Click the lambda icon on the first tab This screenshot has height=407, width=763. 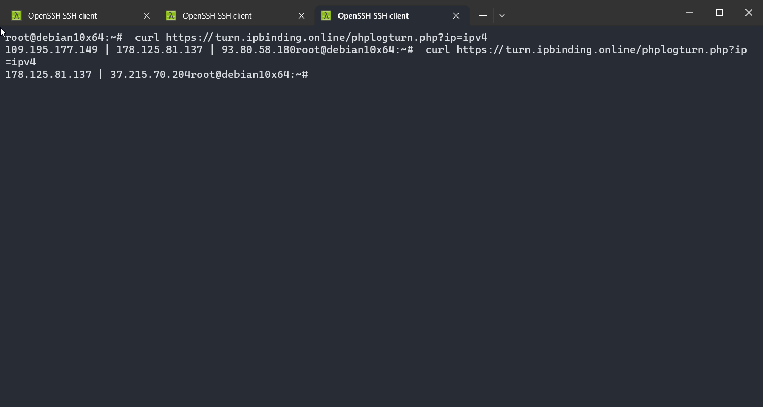(16, 15)
